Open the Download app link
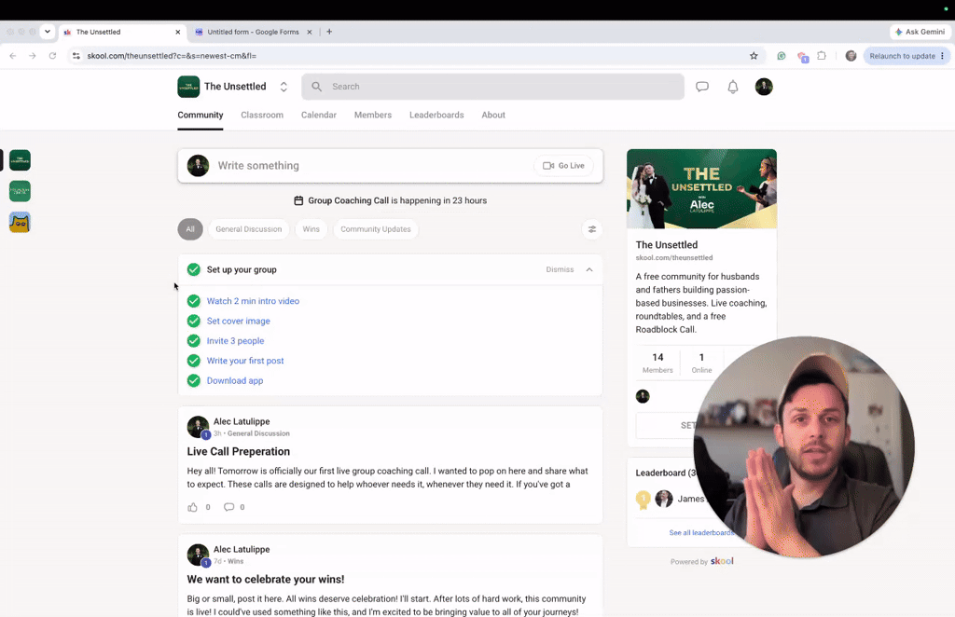The width and height of the screenshot is (955, 617). pos(235,380)
